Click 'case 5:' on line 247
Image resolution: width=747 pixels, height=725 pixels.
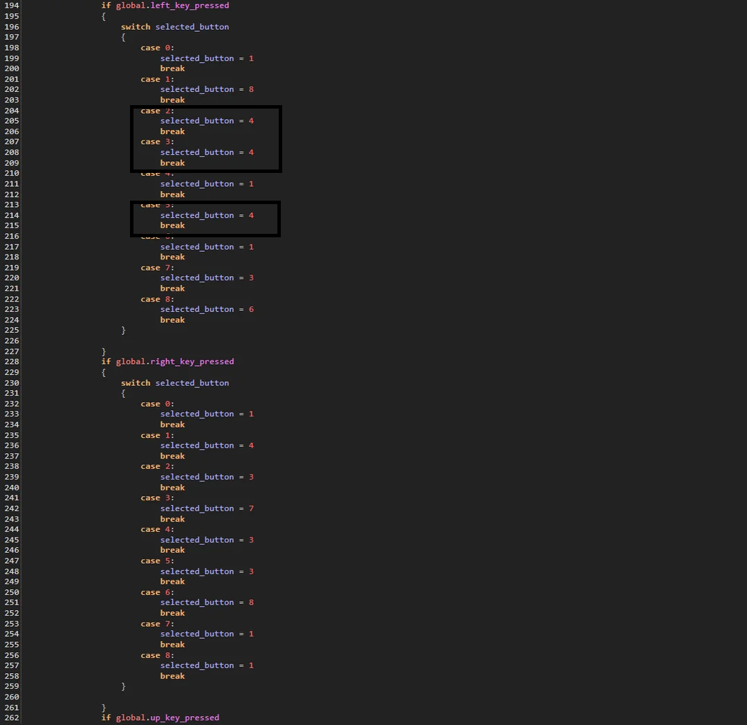tap(157, 560)
